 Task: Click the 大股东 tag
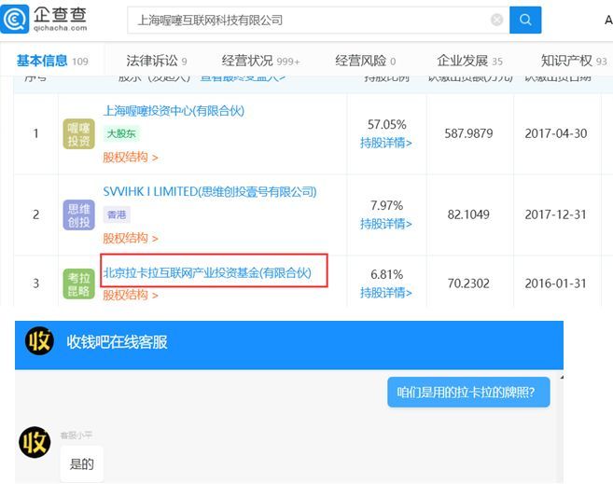coord(121,133)
